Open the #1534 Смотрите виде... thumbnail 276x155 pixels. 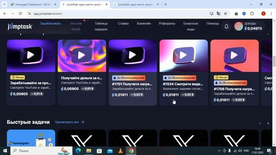coord(184,56)
